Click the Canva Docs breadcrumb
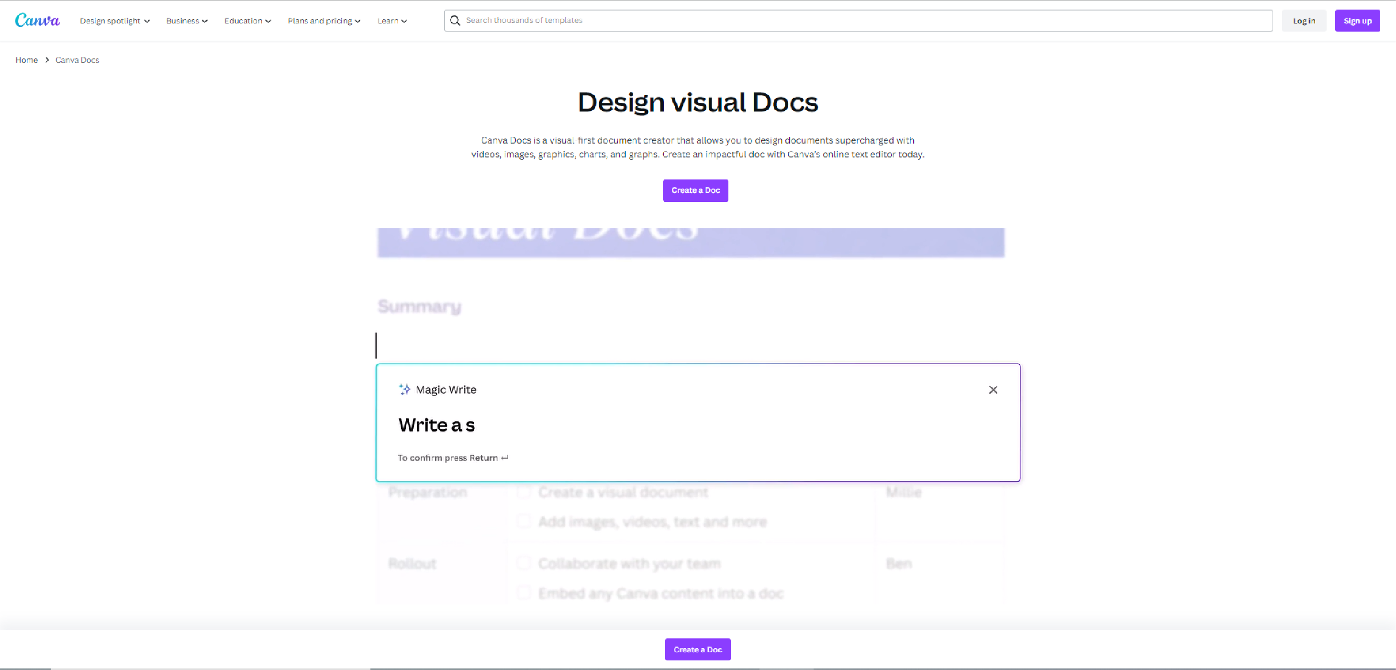The image size is (1396, 670). pyautogui.click(x=77, y=60)
